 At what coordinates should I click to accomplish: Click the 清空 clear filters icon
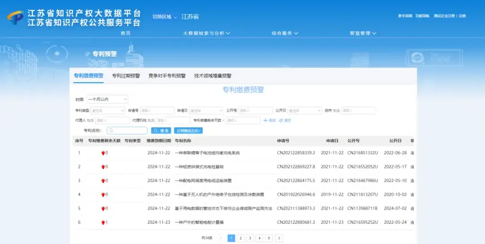coord(281,120)
